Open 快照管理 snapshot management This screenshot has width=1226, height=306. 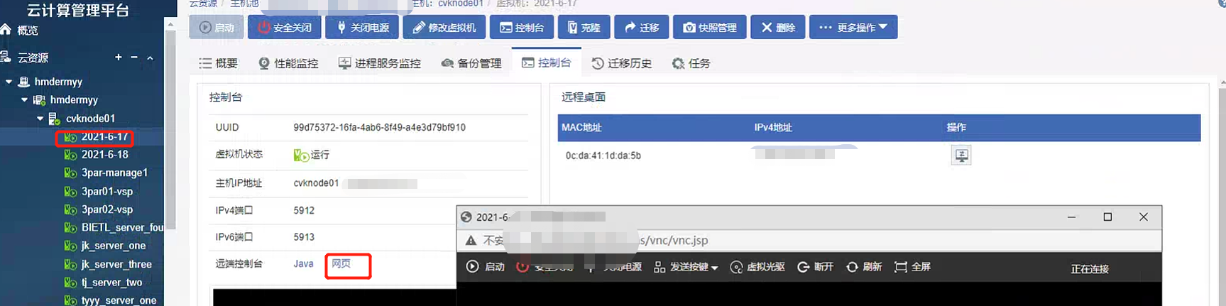coord(710,27)
